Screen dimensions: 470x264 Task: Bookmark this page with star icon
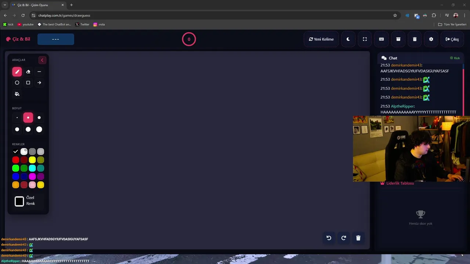click(395, 15)
